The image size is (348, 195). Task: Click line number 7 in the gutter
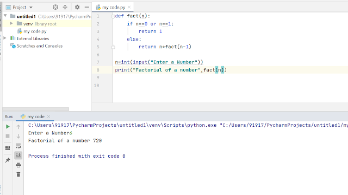point(98,62)
